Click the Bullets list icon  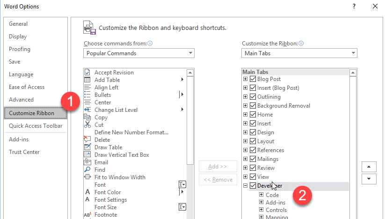pos(87,95)
